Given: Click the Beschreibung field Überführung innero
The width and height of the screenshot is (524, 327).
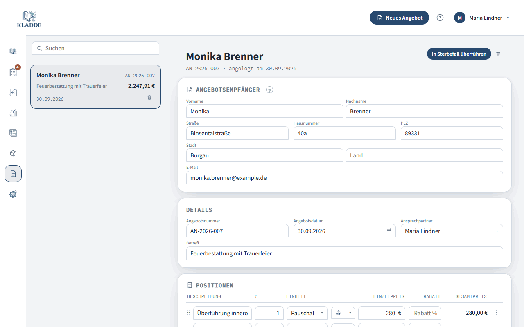Looking at the screenshot, I should tap(222, 313).
